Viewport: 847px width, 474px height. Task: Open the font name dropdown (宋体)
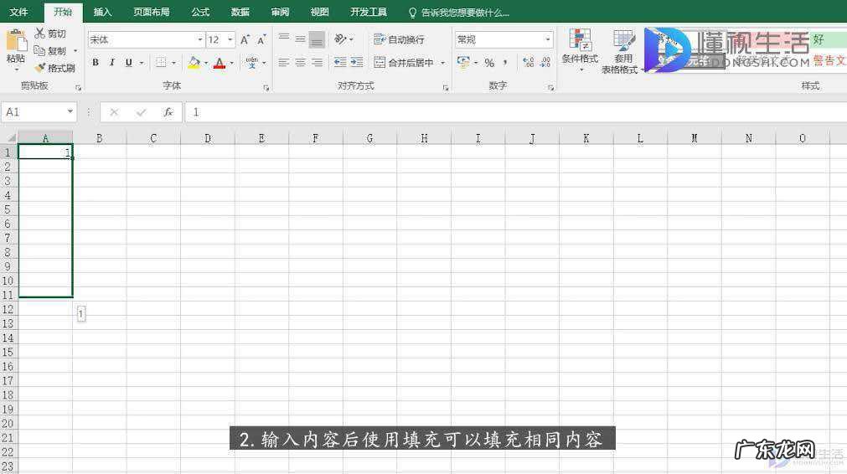click(x=200, y=39)
